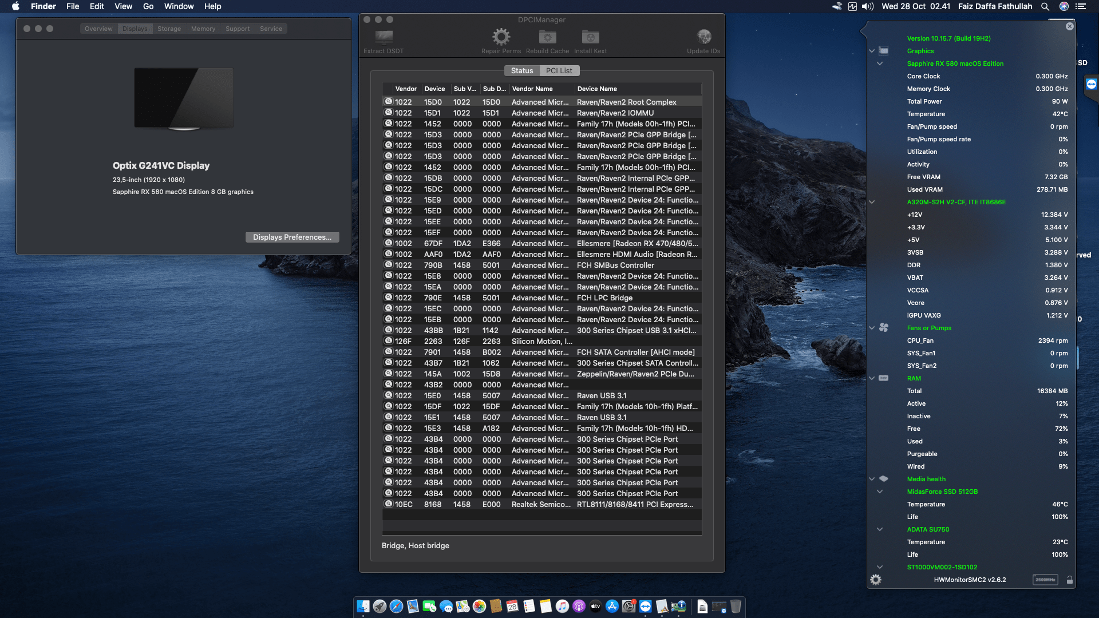1099x618 pixels.
Task: Open System Preferences with badge in Dock
Action: click(x=628, y=607)
